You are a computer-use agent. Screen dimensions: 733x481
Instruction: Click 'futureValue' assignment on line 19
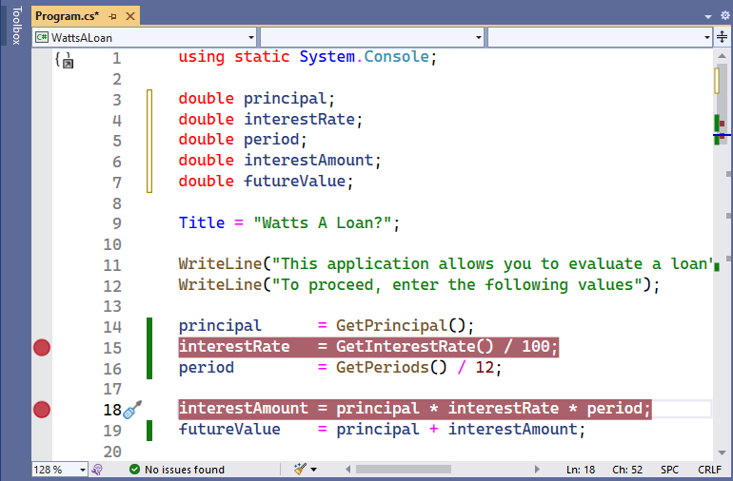pyautogui.click(x=229, y=430)
